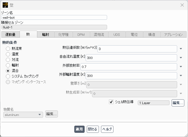Click the 物質名 label

click(x=8, y=109)
